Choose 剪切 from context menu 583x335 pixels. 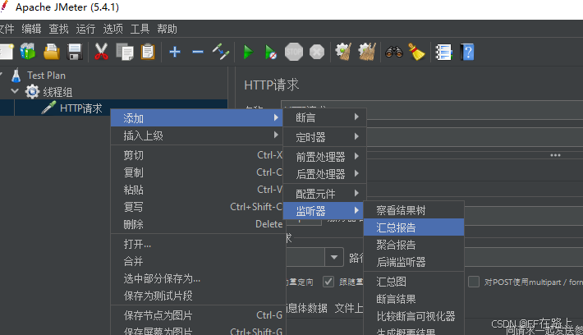tap(197, 155)
